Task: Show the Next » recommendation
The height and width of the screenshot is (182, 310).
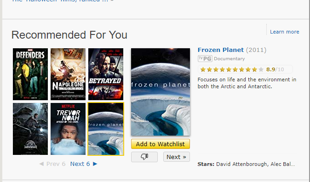Action: pos(177,157)
